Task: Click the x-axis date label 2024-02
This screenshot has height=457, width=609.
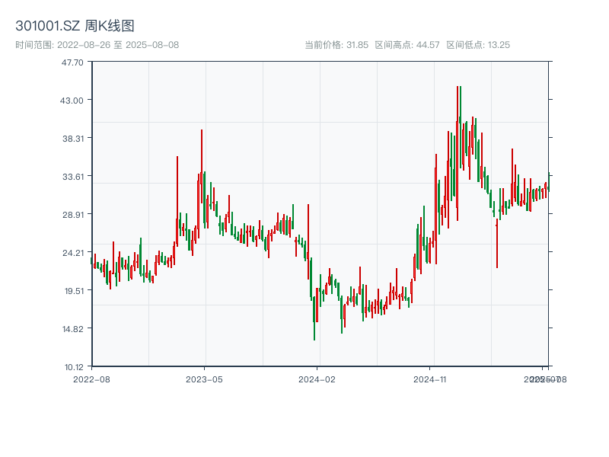Action: [x=317, y=379]
